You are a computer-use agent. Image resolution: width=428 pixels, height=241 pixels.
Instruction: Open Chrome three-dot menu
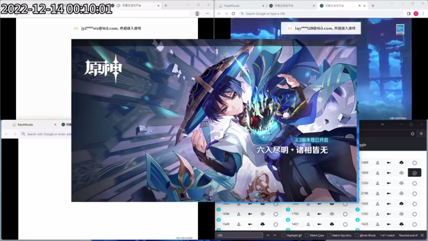[423, 13]
